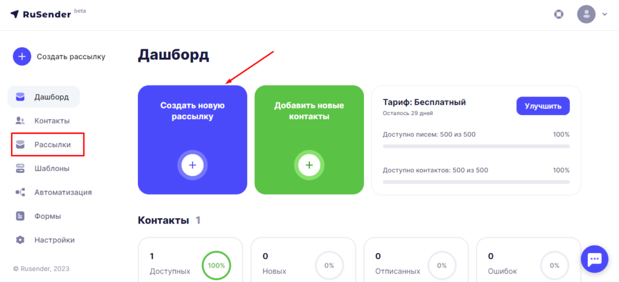This screenshot has height=282, width=619.
Task: Click the RuSender brand name text
Action: [47, 14]
